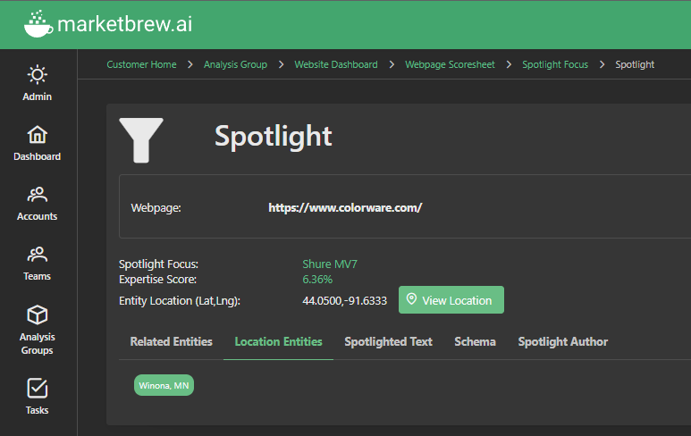Click the View Location button
The width and height of the screenshot is (691, 436).
click(451, 300)
